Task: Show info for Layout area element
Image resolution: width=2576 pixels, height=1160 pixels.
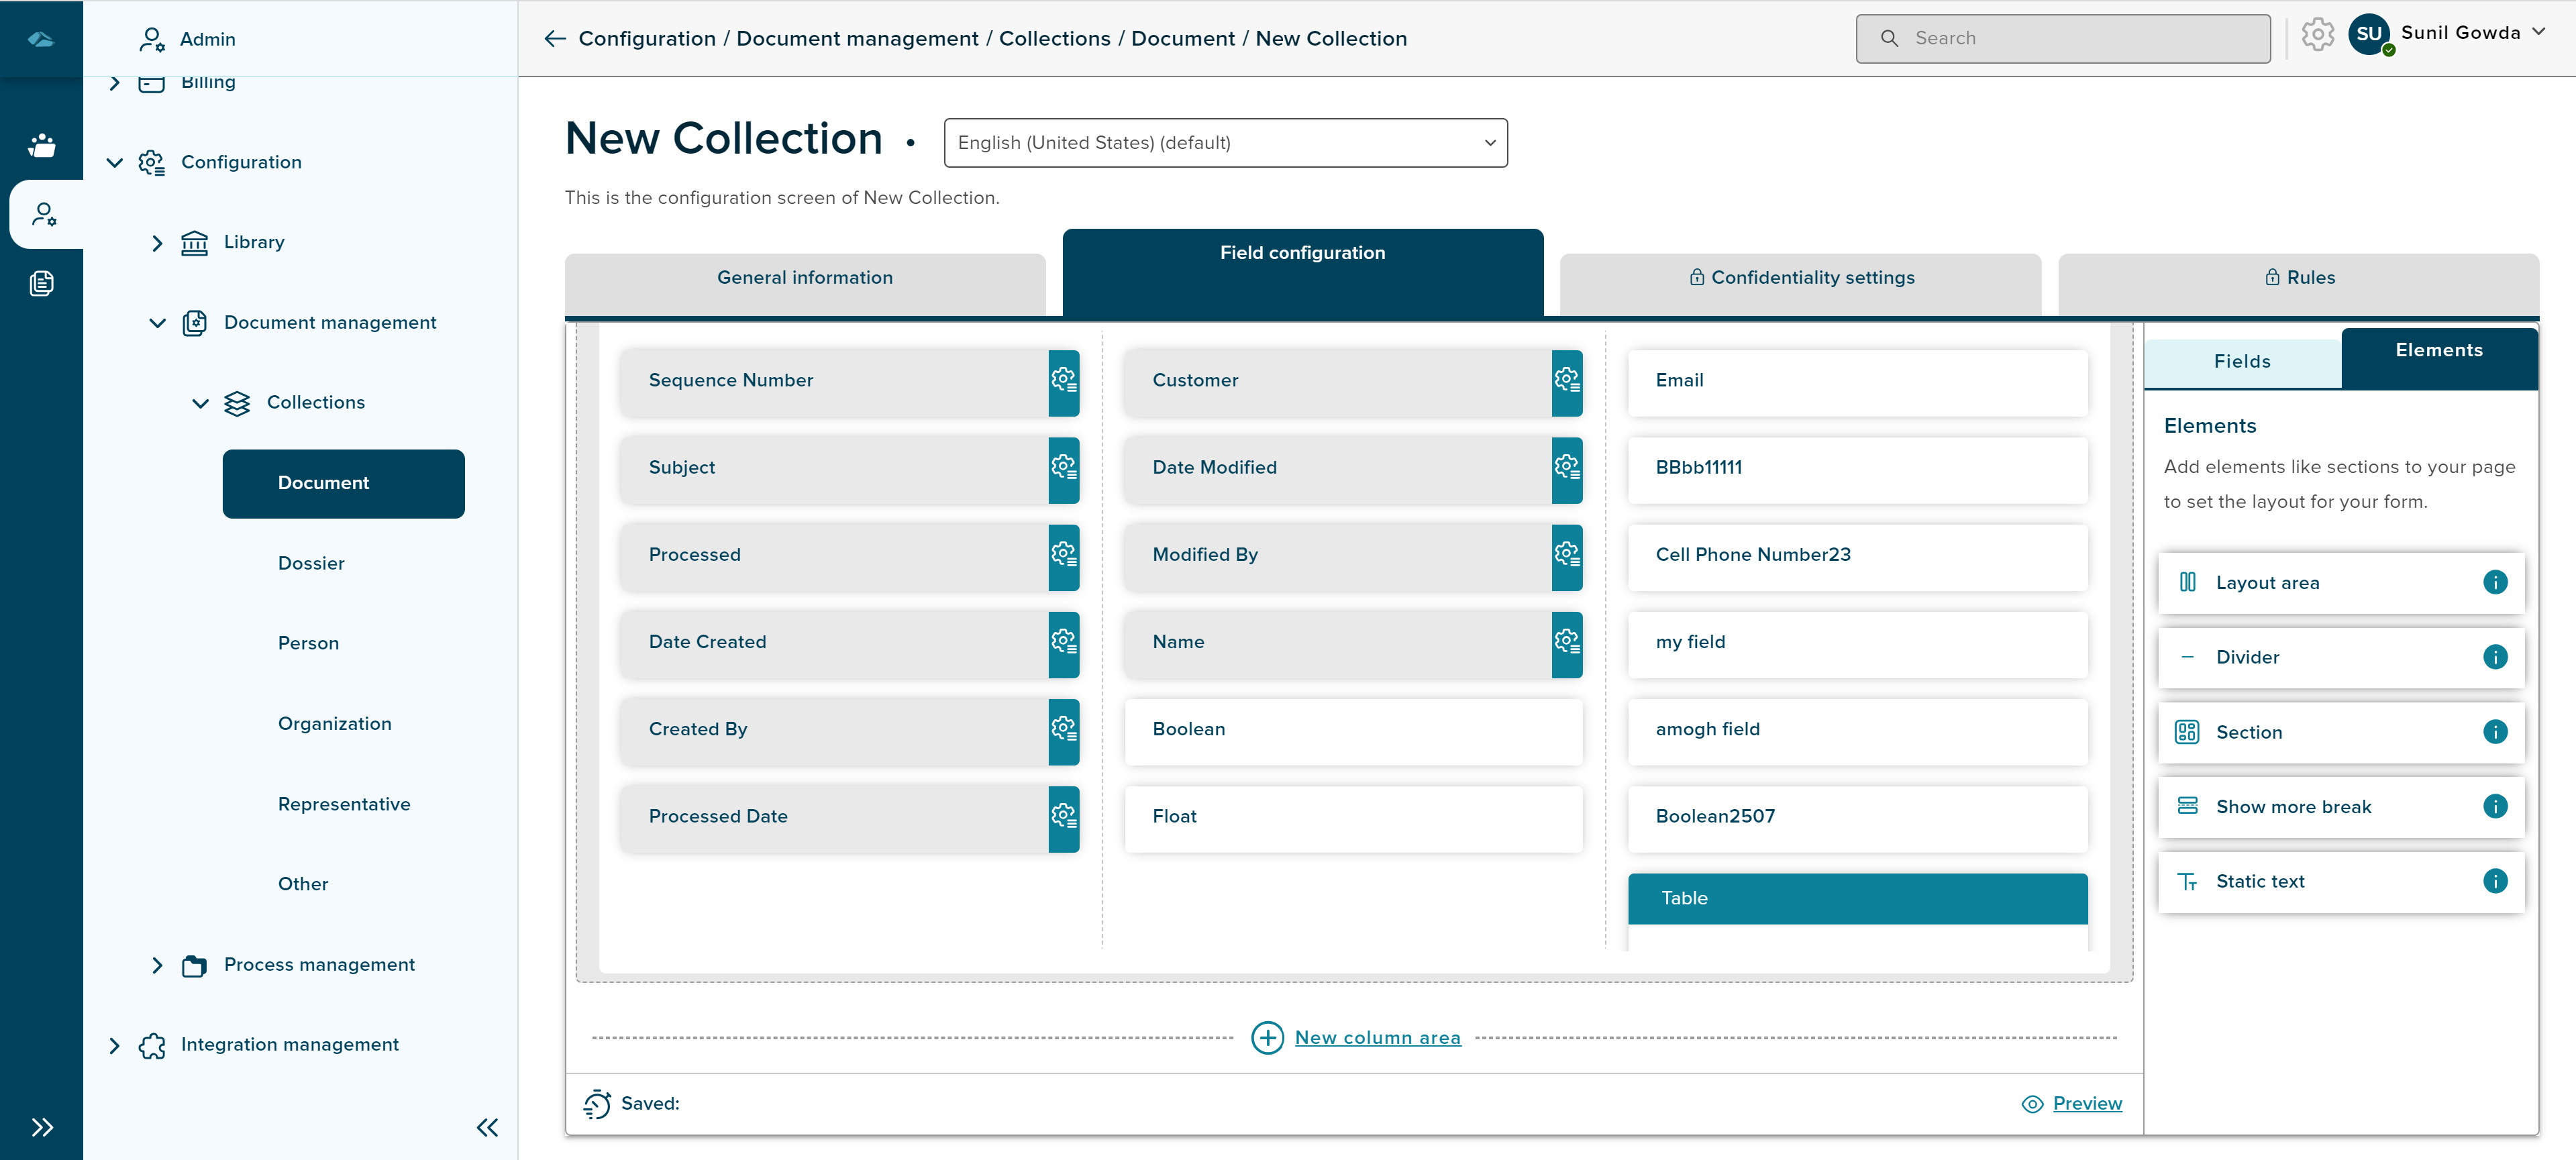Action: 2494,582
